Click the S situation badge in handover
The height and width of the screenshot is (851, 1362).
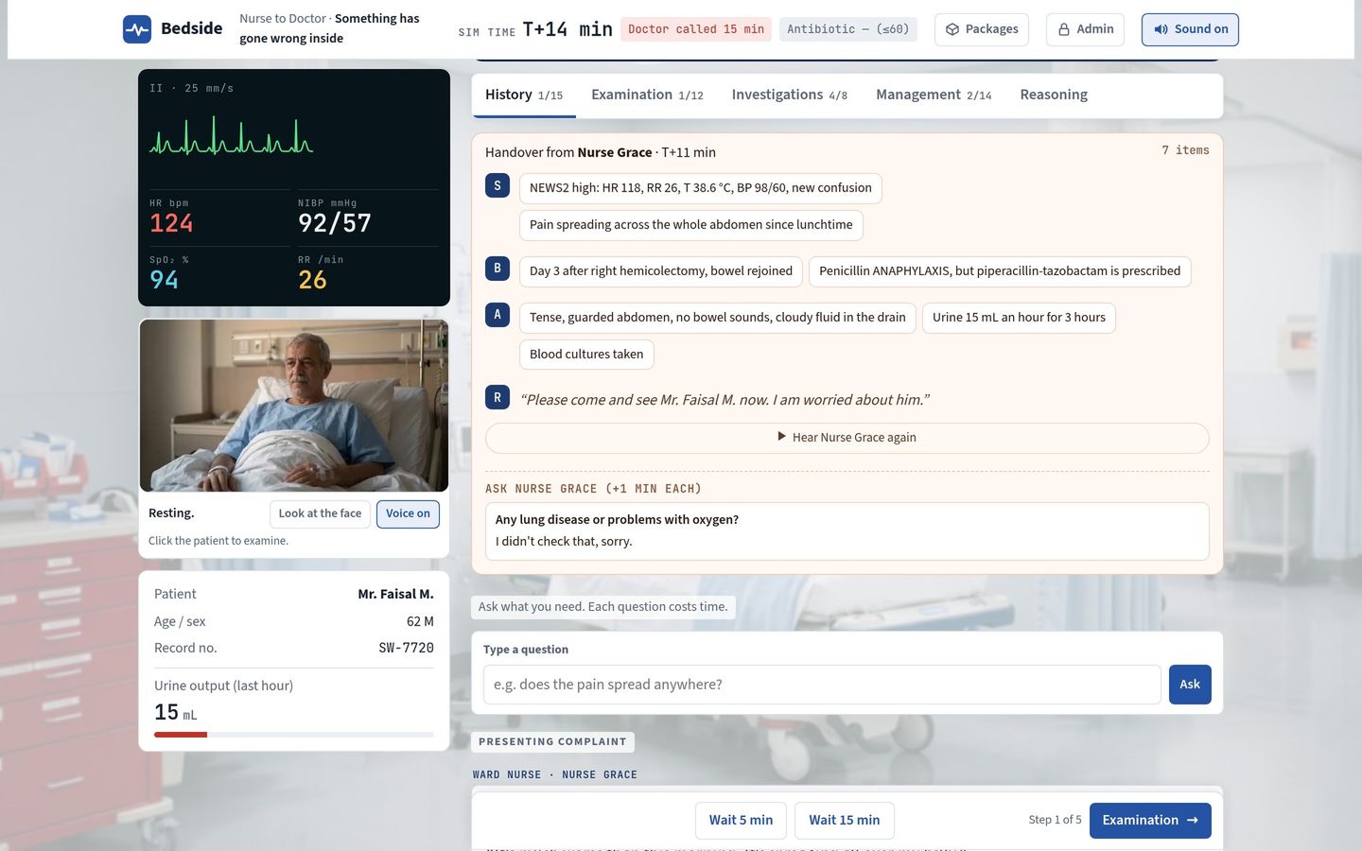[x=498, y=185]
